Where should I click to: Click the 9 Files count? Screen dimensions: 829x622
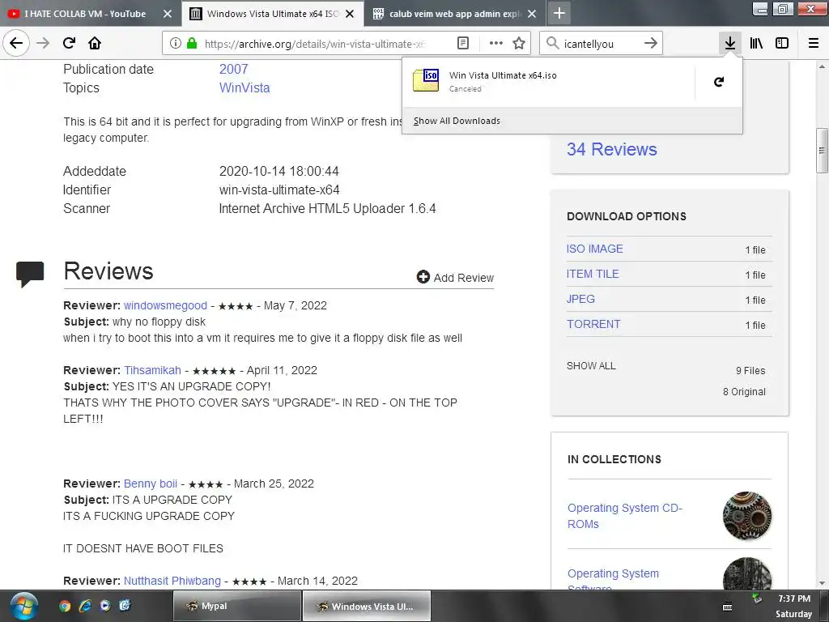(750, 371)
